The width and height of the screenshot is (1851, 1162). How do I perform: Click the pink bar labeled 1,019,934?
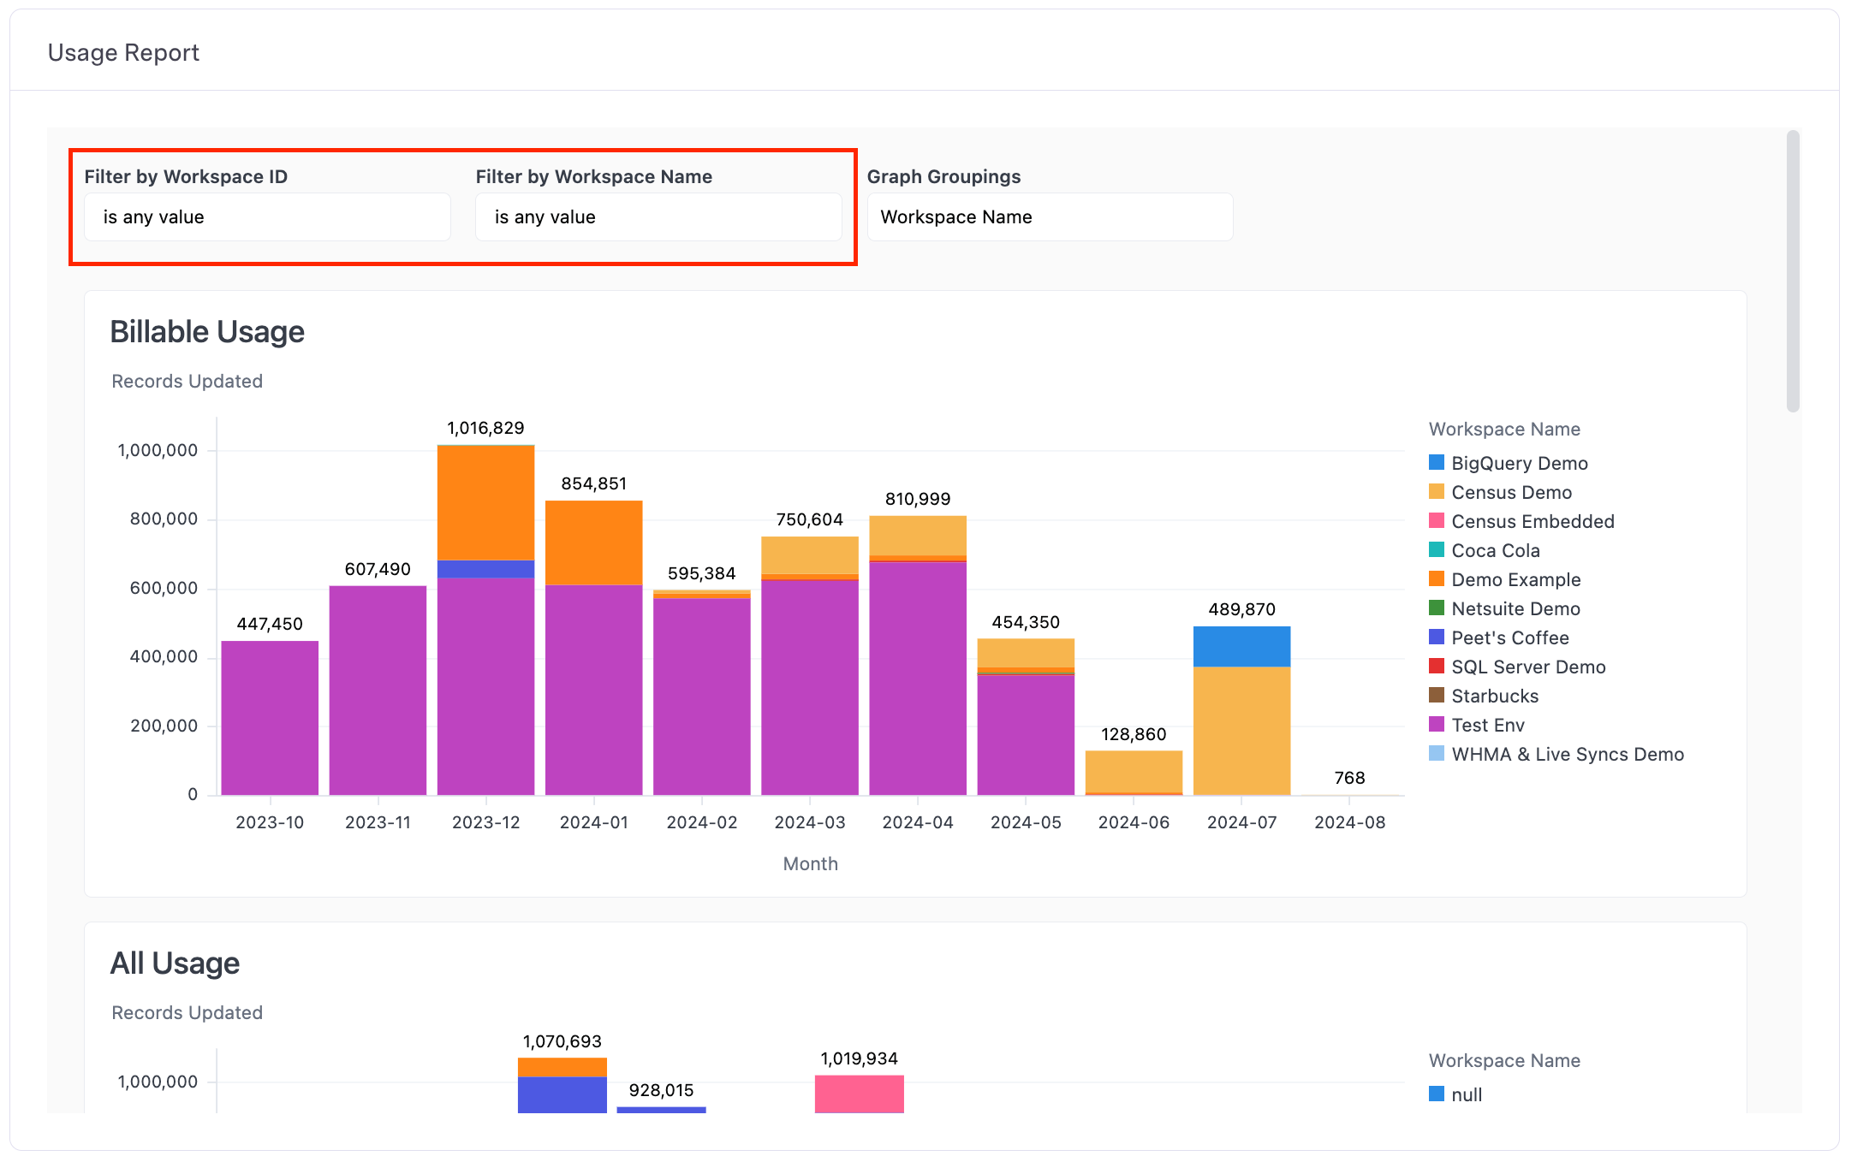pos(859,1094)
